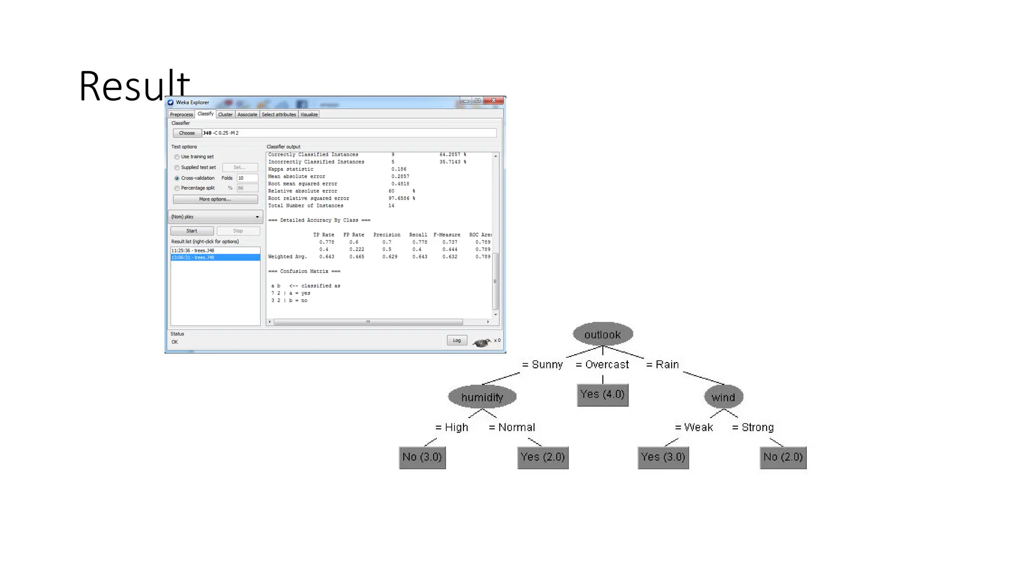Click the Weka bird status icon
The image size is (1013, 569).
coord(481,342)
